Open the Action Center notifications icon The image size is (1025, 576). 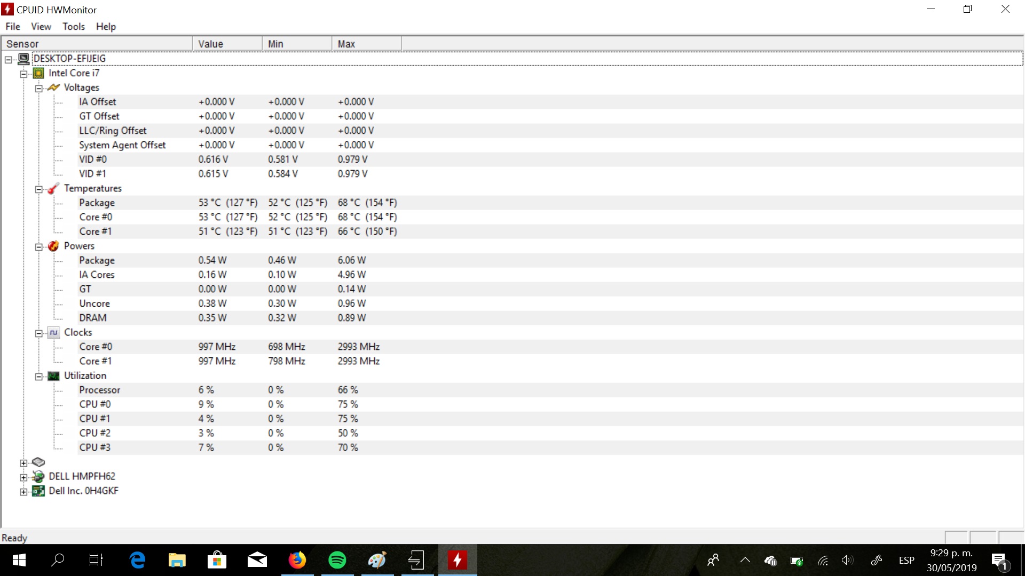coord(999,561)
